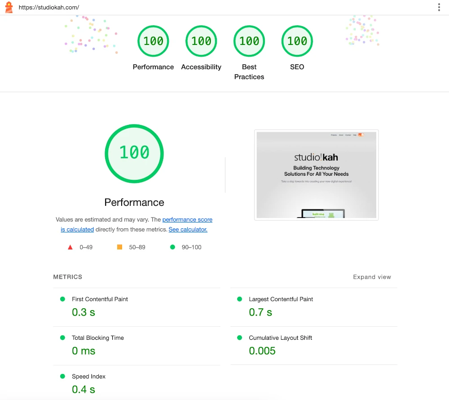Expand the metrics view via Expand view
This screenshot has width=449, height=400.
tap(372, 277)
